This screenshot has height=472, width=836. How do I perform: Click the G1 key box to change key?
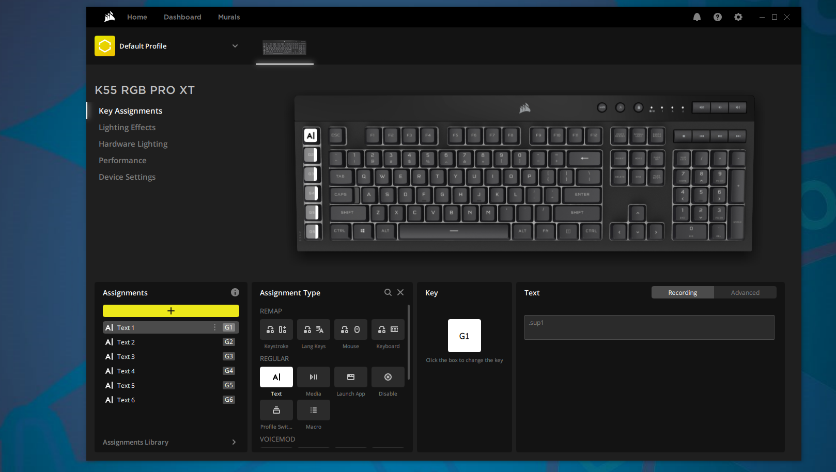click(x=465, y=336)
